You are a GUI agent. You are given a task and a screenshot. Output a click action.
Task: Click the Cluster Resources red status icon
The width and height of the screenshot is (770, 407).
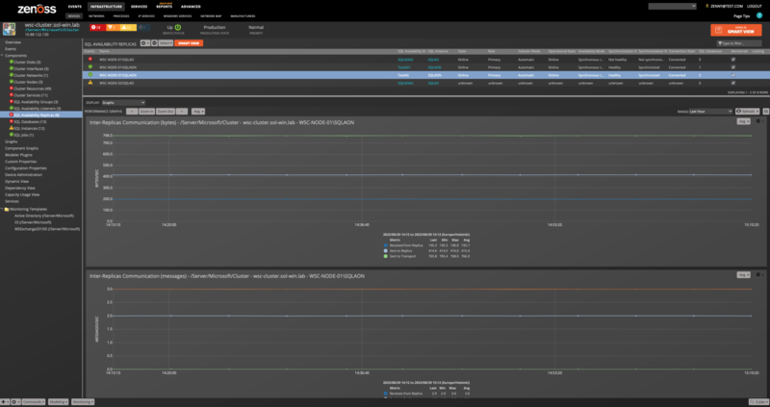click(12, 89)
